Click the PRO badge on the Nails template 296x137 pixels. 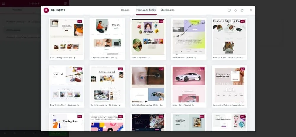(x=161, y=22)
